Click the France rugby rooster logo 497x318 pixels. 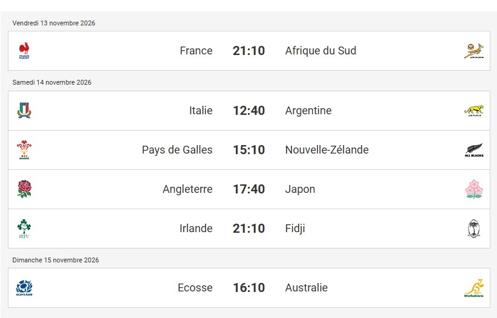pos(24,51)
